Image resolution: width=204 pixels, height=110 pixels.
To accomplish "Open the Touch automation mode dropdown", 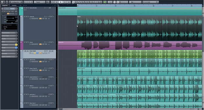I will (x=40, y=2).
